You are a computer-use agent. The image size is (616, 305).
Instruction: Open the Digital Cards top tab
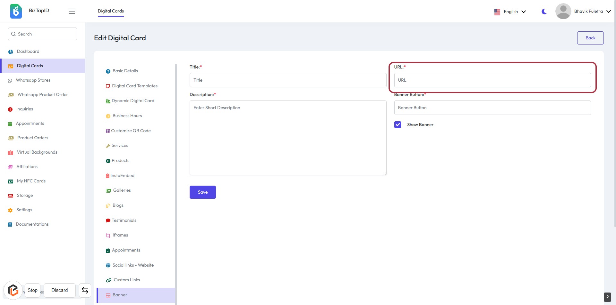[x=111, y=11]
